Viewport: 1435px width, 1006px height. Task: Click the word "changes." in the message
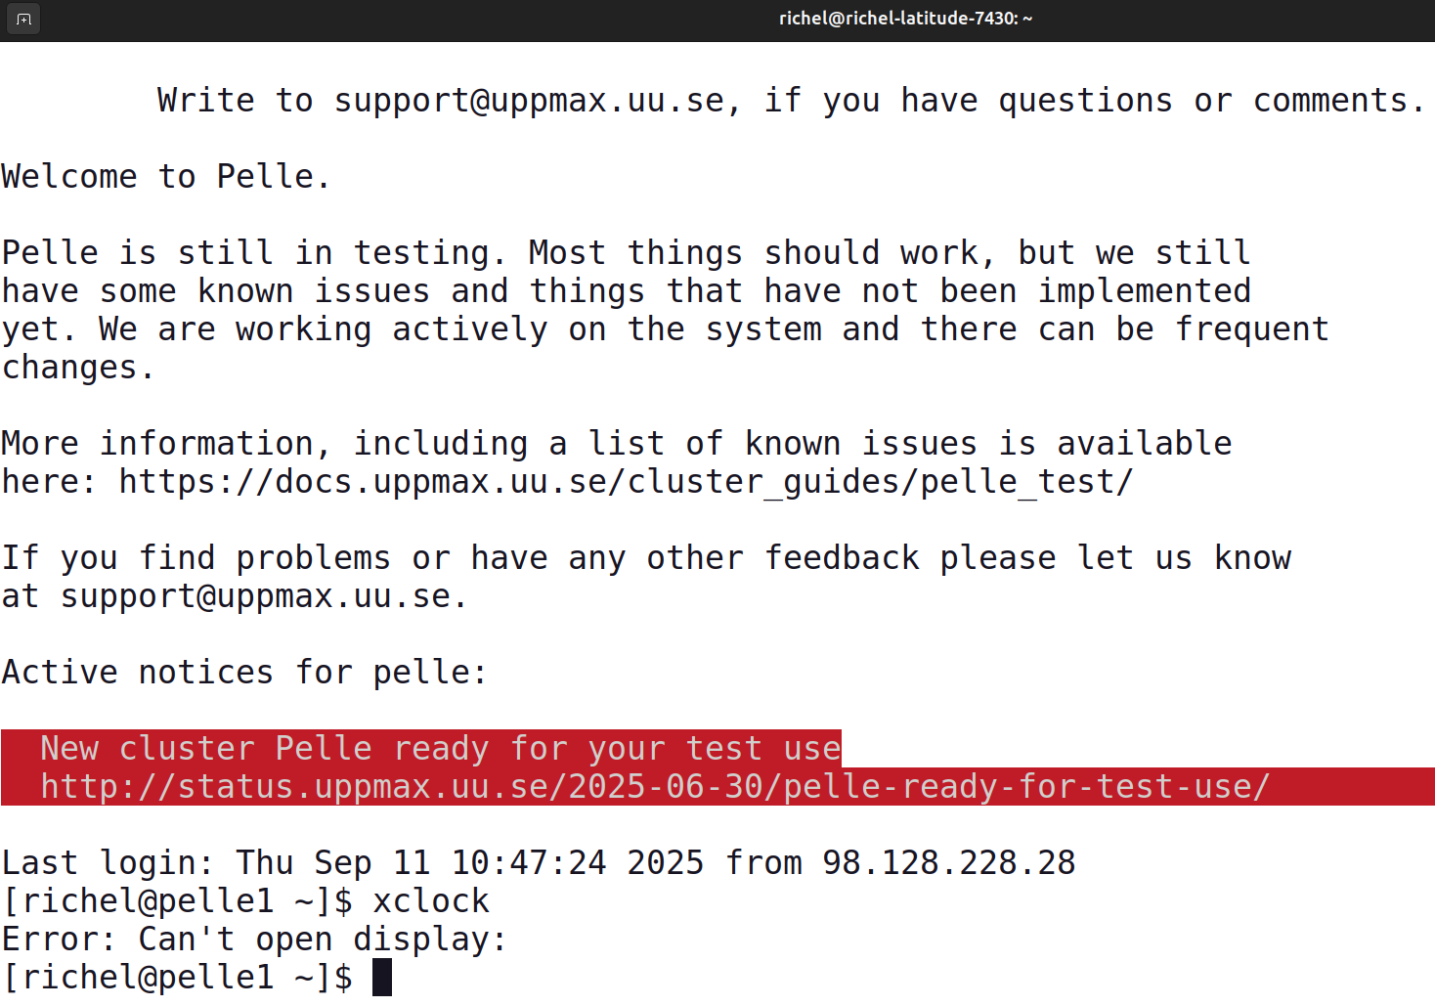tap(78, 368)
